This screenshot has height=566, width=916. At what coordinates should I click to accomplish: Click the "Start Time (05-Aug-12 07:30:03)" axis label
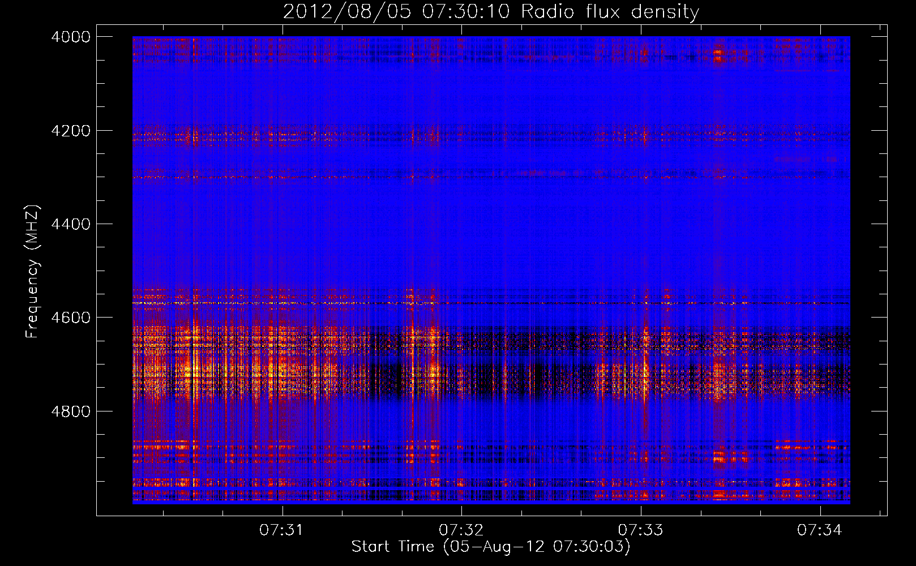[x=491, y=547]
